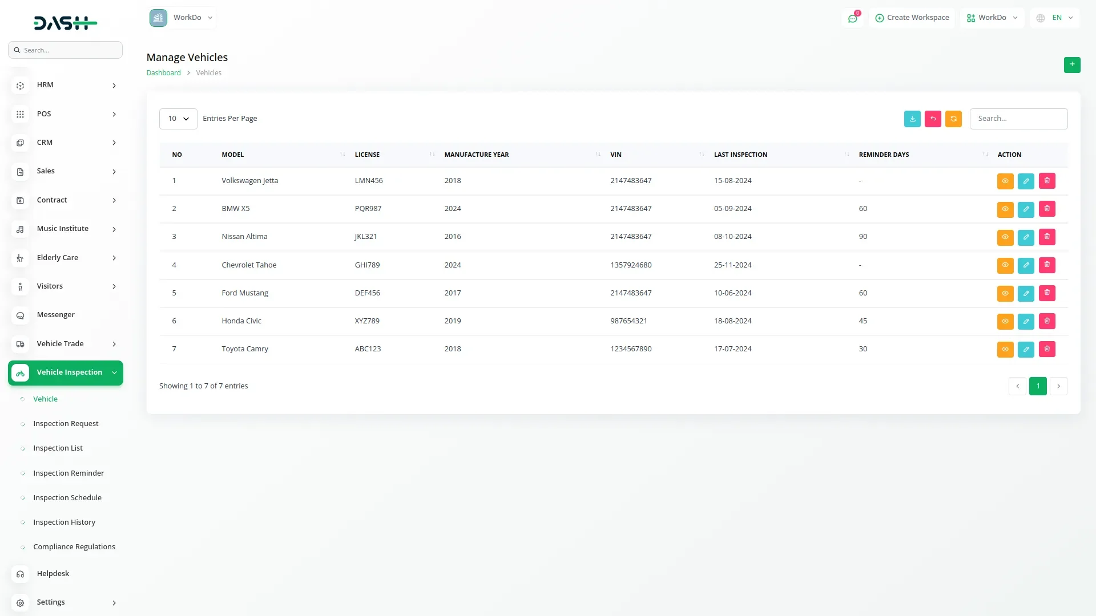1096x616 pixels.
Task: Open the entries per page dropdown
Action: (x=178, y=119)
